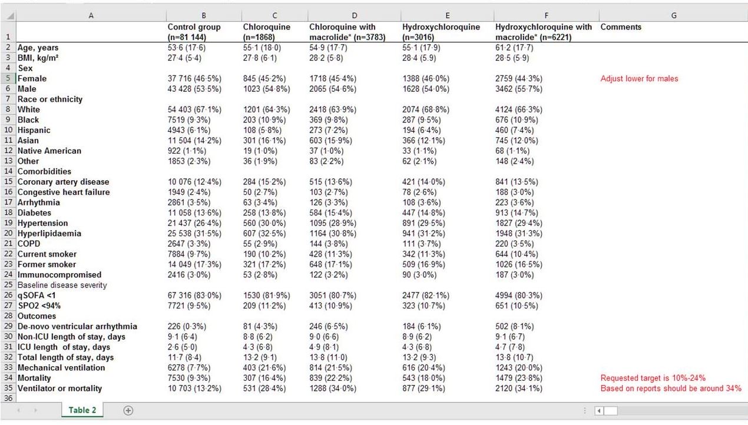Image resolution: width=748 pixels, height=425 pixels.
Task: Click the horizontal scrollbar thumb
Action: coord(611,410)
